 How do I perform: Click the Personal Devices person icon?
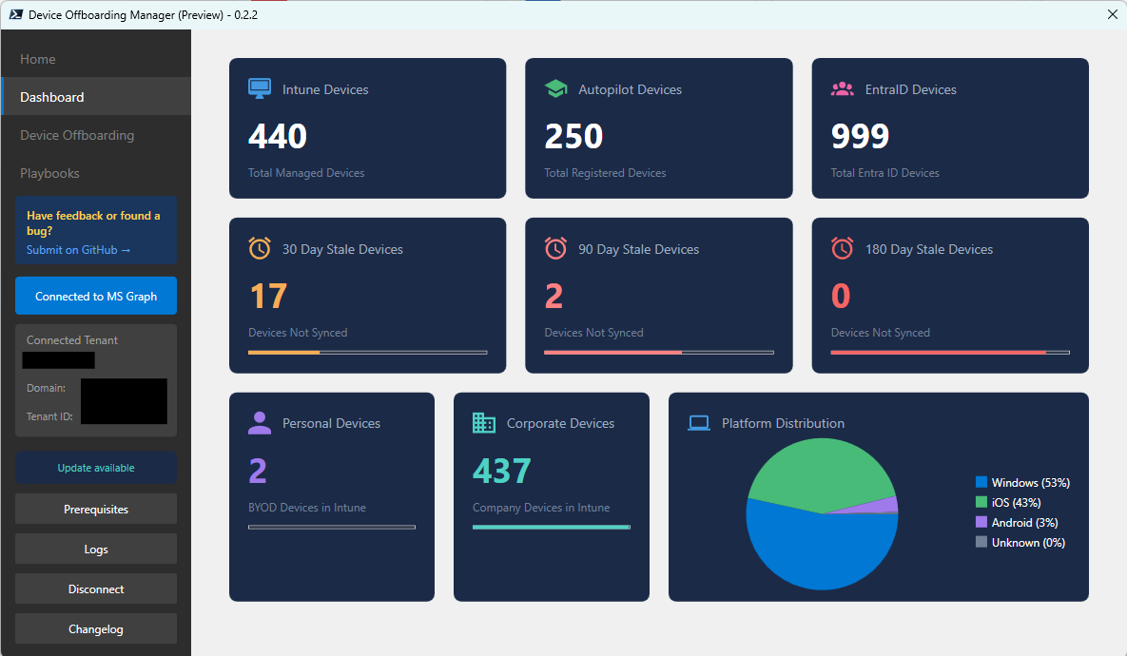260,423
